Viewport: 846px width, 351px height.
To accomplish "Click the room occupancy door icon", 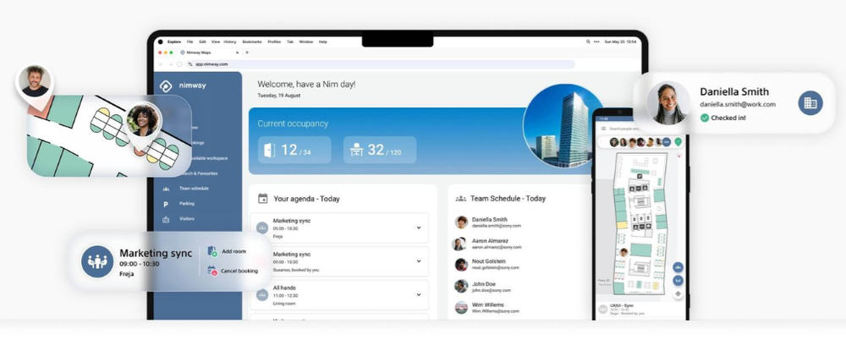I will 269,150.
